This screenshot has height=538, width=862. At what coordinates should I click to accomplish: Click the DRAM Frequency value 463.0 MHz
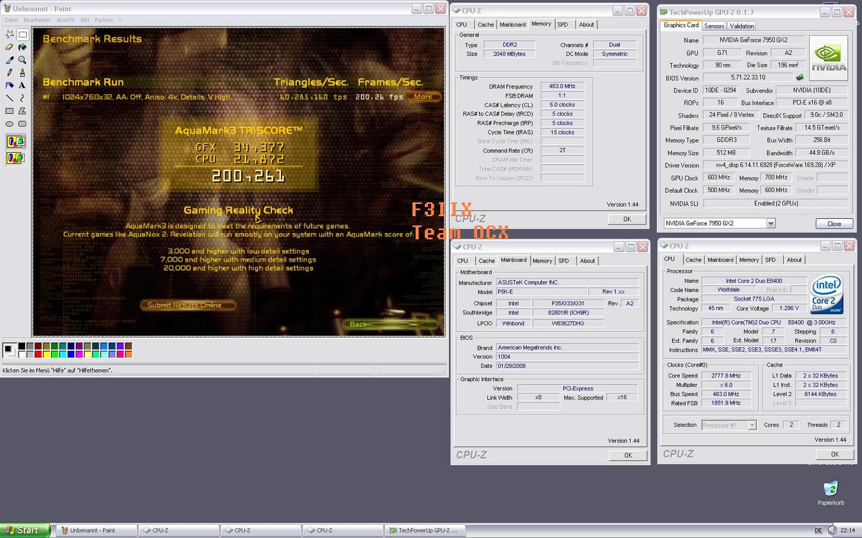562,86
